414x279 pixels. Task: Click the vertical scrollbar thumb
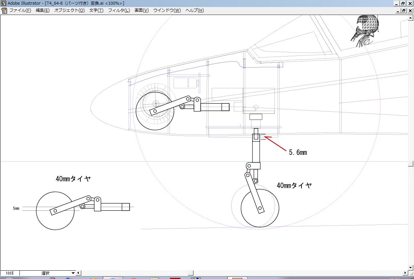(x=411, y=164)
